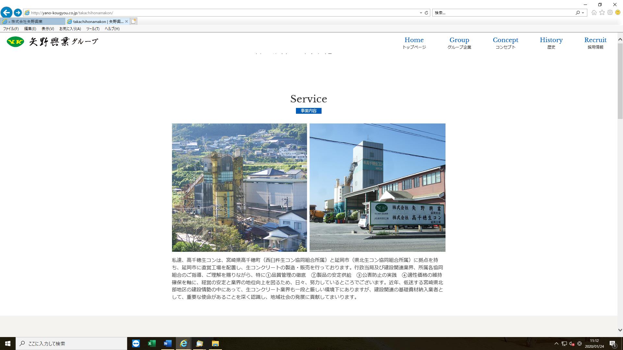Expand the address bar autocomplete dropdown
Image resolution: width=623 pixels, height=350 pixels.
(x=421, y=13)
